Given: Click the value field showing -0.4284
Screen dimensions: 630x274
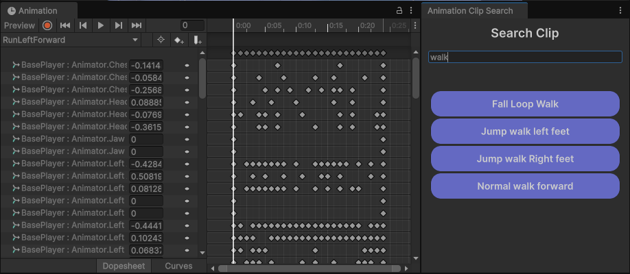Looking at the screenshot, I should pyautogui.click(x=146, y=164).
